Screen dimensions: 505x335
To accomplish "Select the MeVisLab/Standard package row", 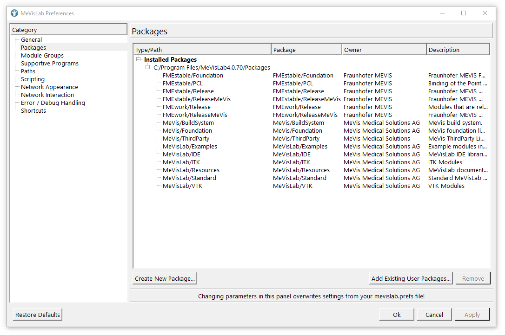I will (x=189, y=178).
